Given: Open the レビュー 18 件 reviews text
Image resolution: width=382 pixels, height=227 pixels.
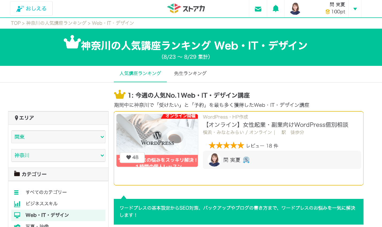Looking at the screenshot, I should click(x=262, y=146).
